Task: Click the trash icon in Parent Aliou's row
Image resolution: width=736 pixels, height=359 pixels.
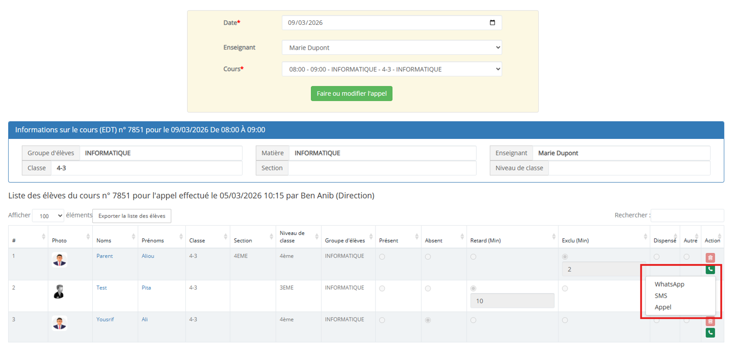Action: (710, 258)
